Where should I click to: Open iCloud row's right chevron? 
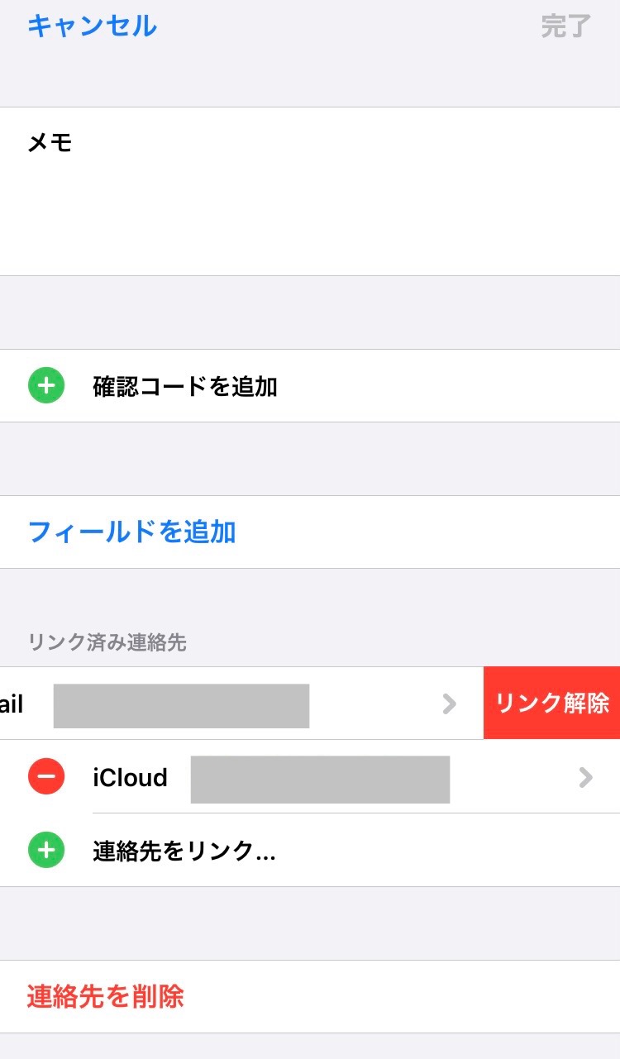(585, 777)
